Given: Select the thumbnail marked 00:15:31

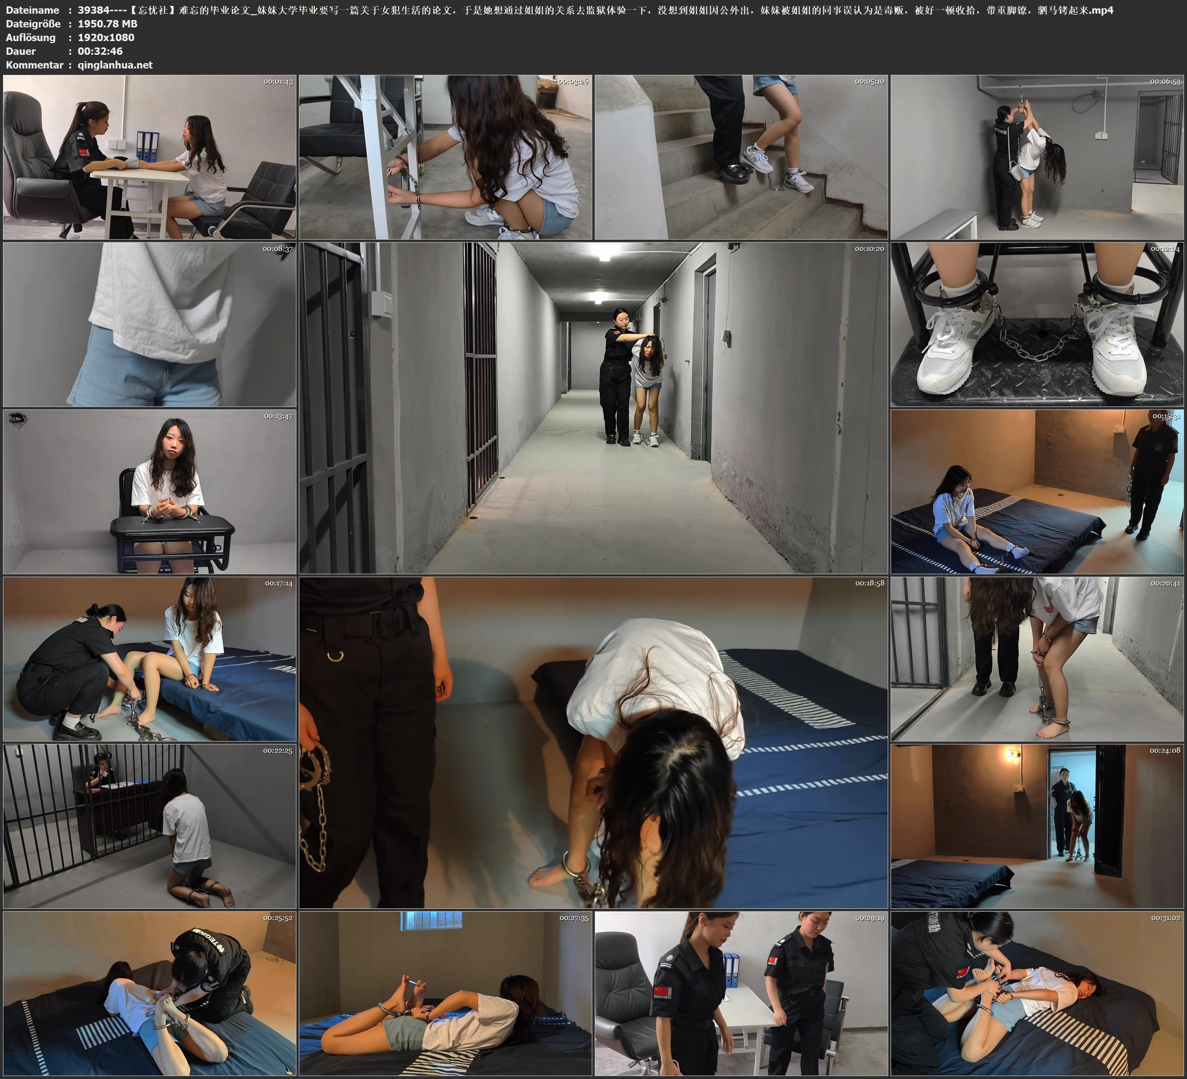Looking at the screenshot, I should (1037, 492).
